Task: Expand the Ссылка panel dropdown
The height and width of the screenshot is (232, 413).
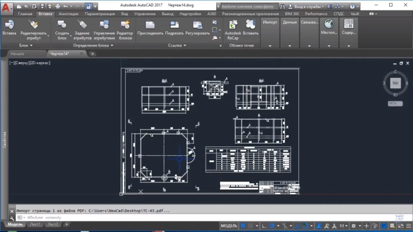Action: tap(177, 45)
